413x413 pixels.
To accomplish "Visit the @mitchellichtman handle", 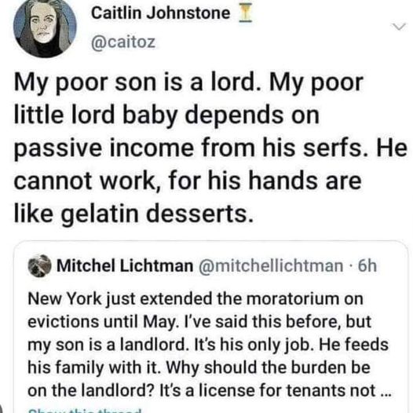I will pos(271,265).
